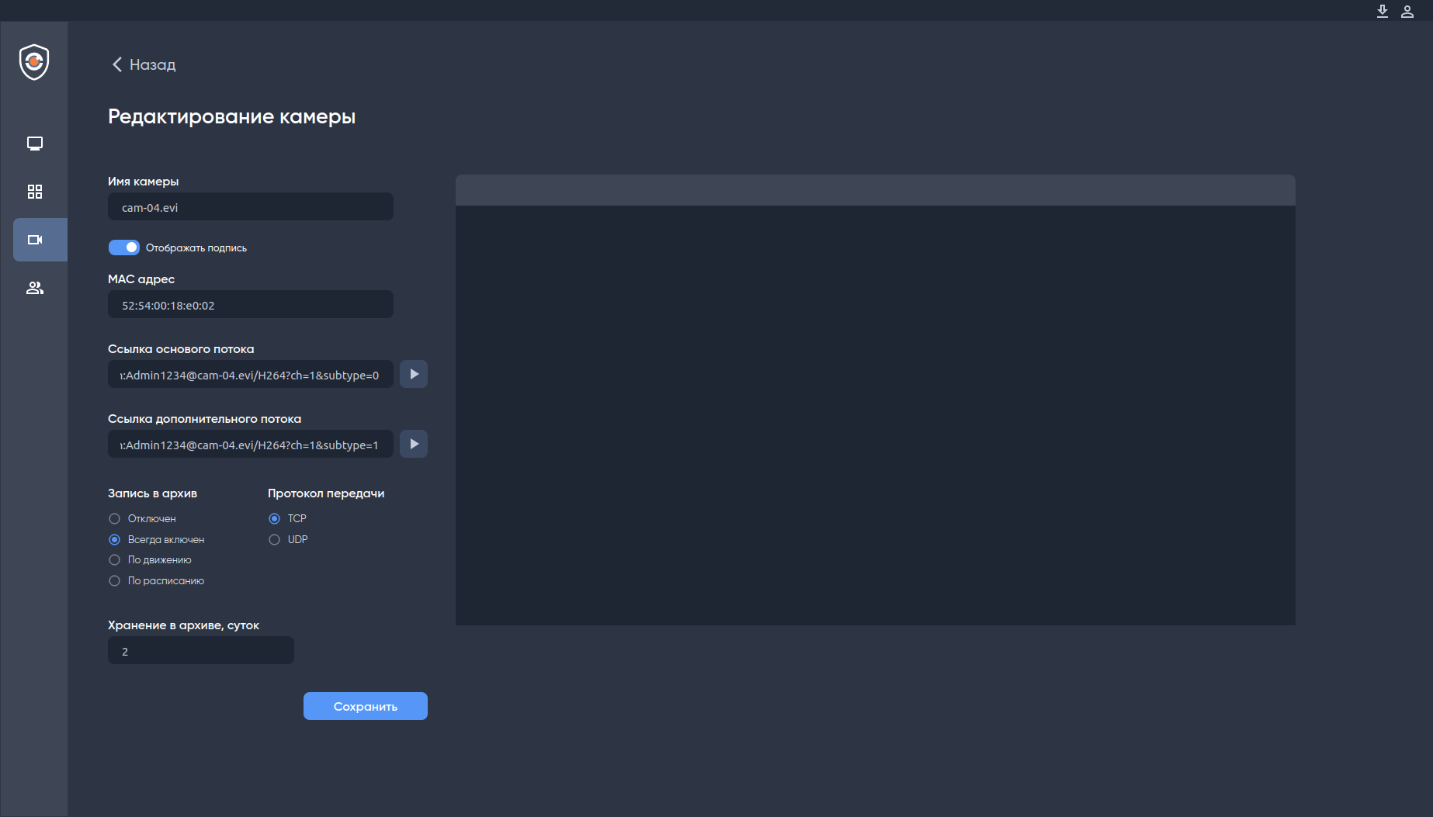Focus the camera name field
The height and width of the screenshot is (817, 1433).
coord(251,206)
